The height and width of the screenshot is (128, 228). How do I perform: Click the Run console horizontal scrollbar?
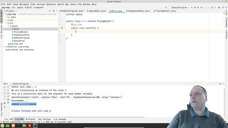78,117
